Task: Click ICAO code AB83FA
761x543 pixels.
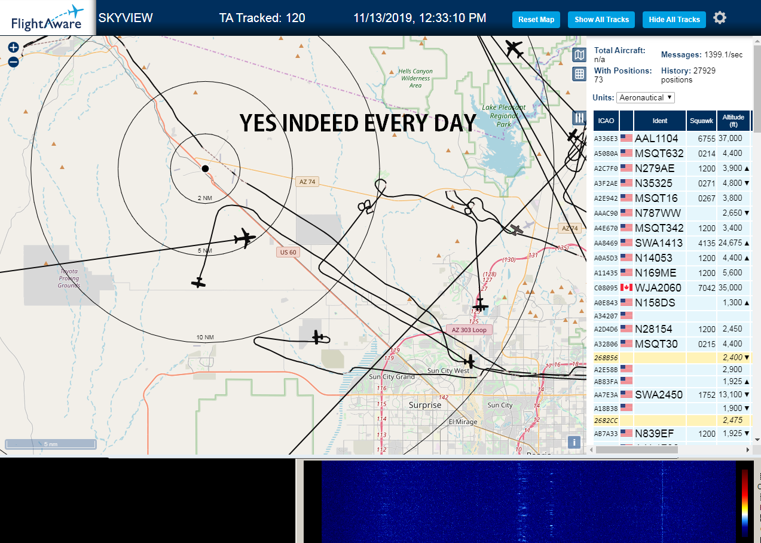Action: 606,381
